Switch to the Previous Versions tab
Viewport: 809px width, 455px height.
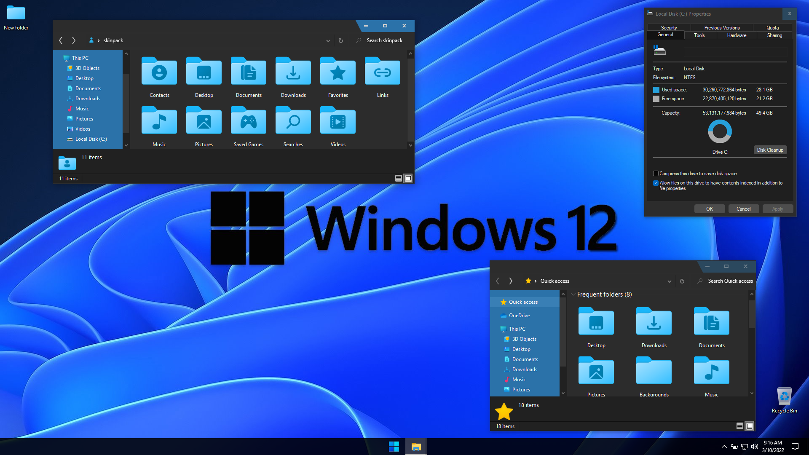[722, 28]
